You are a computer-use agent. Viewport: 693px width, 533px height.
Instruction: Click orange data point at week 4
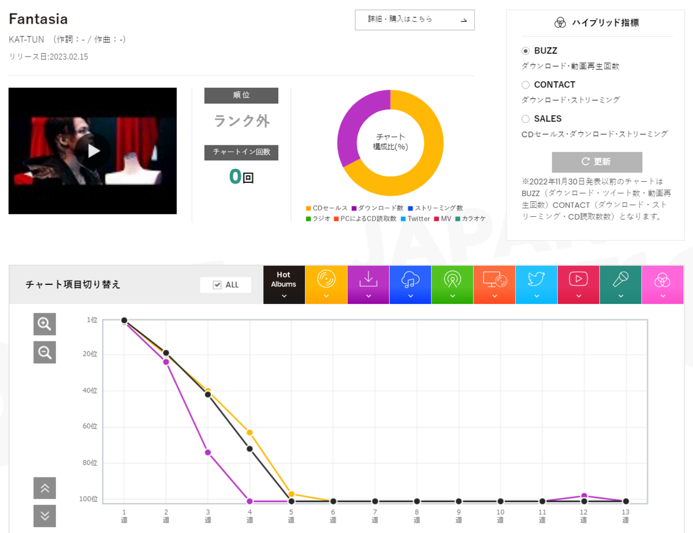249,432
